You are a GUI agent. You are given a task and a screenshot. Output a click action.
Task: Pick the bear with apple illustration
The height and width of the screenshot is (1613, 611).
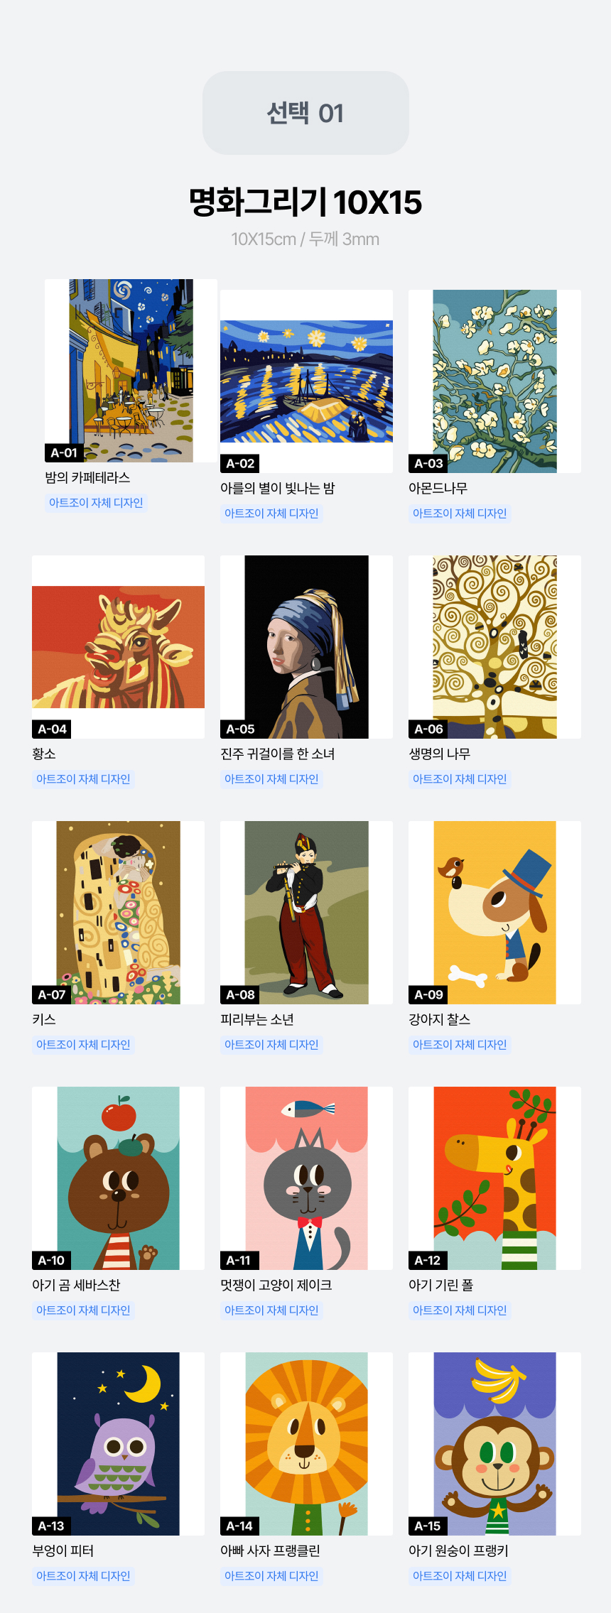coord(118,1178)
